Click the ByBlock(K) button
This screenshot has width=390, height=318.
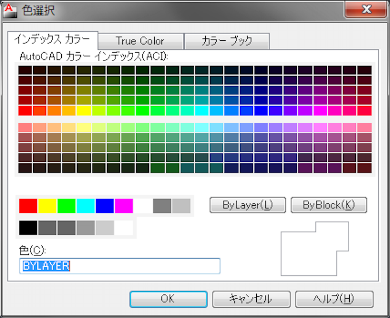pos(329,205)
